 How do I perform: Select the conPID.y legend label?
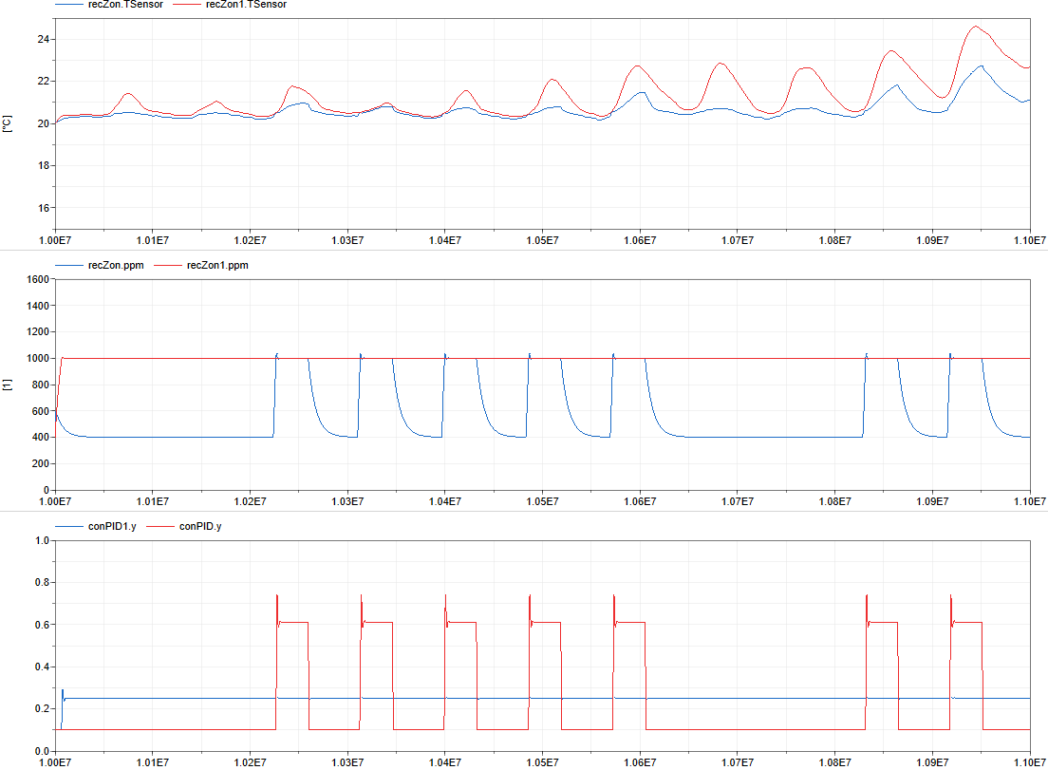pos(205,526)
